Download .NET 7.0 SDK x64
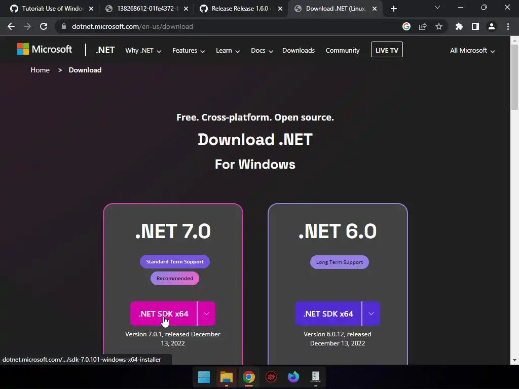This screenshot has width=519, height=389. pos(164,314)
